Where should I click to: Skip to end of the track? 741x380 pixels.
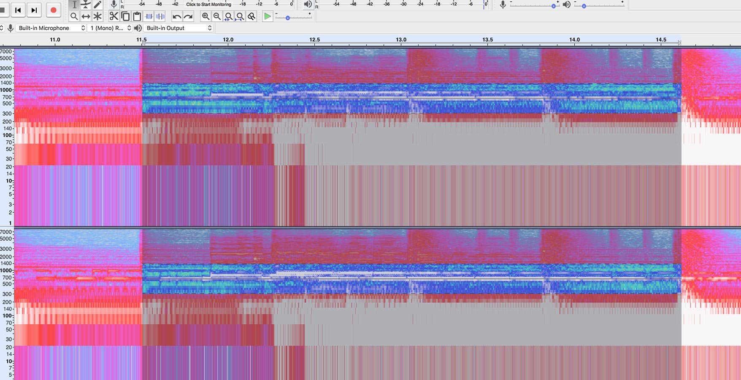click(x=34, y=10)
